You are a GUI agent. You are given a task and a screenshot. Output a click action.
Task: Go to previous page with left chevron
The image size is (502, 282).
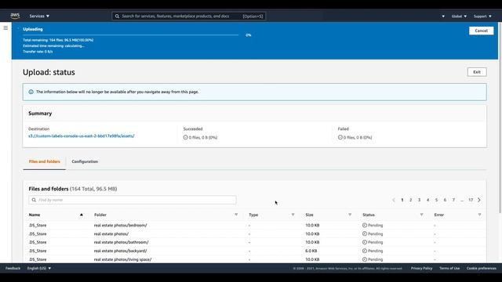394,200
